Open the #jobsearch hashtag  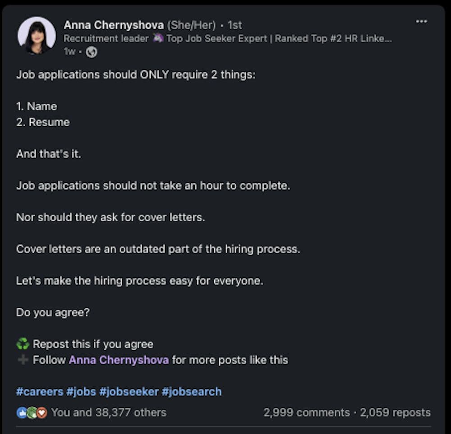pos(192,391)
